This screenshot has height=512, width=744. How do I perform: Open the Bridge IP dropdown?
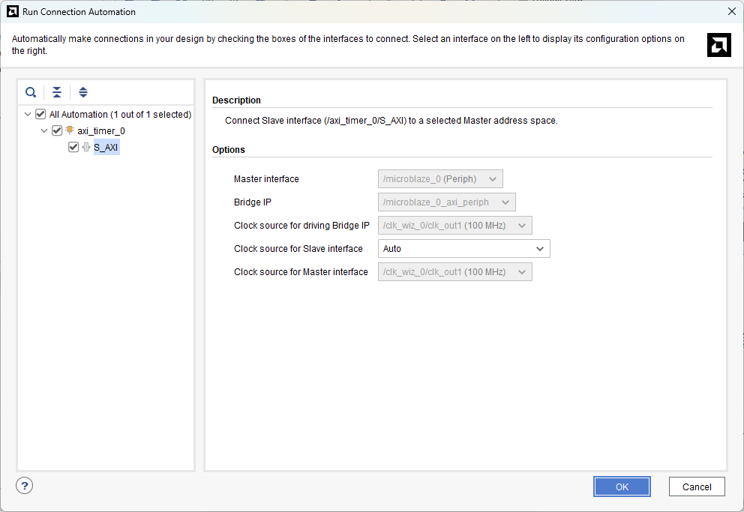point(446,202)
